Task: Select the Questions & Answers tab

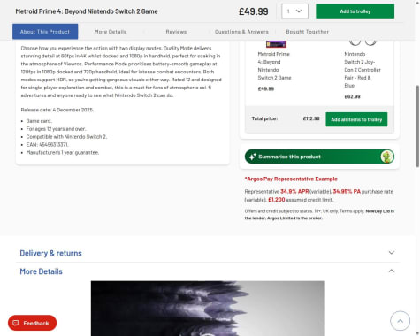Action: pyautogui.click(x=241, y=32)
